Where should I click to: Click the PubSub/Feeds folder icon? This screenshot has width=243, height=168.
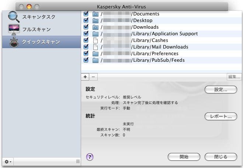(x=96, y=60)
